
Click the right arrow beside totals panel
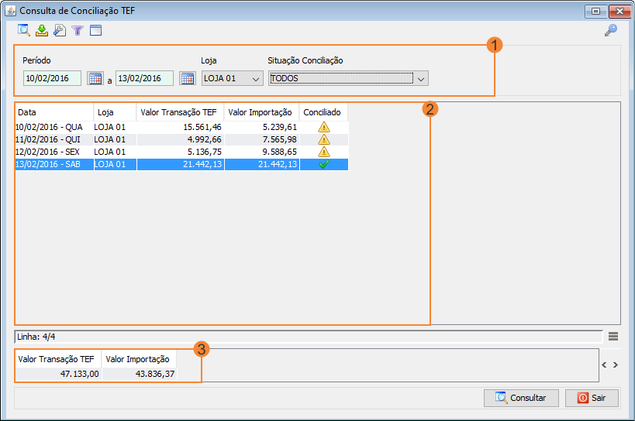tap(616, 365)
